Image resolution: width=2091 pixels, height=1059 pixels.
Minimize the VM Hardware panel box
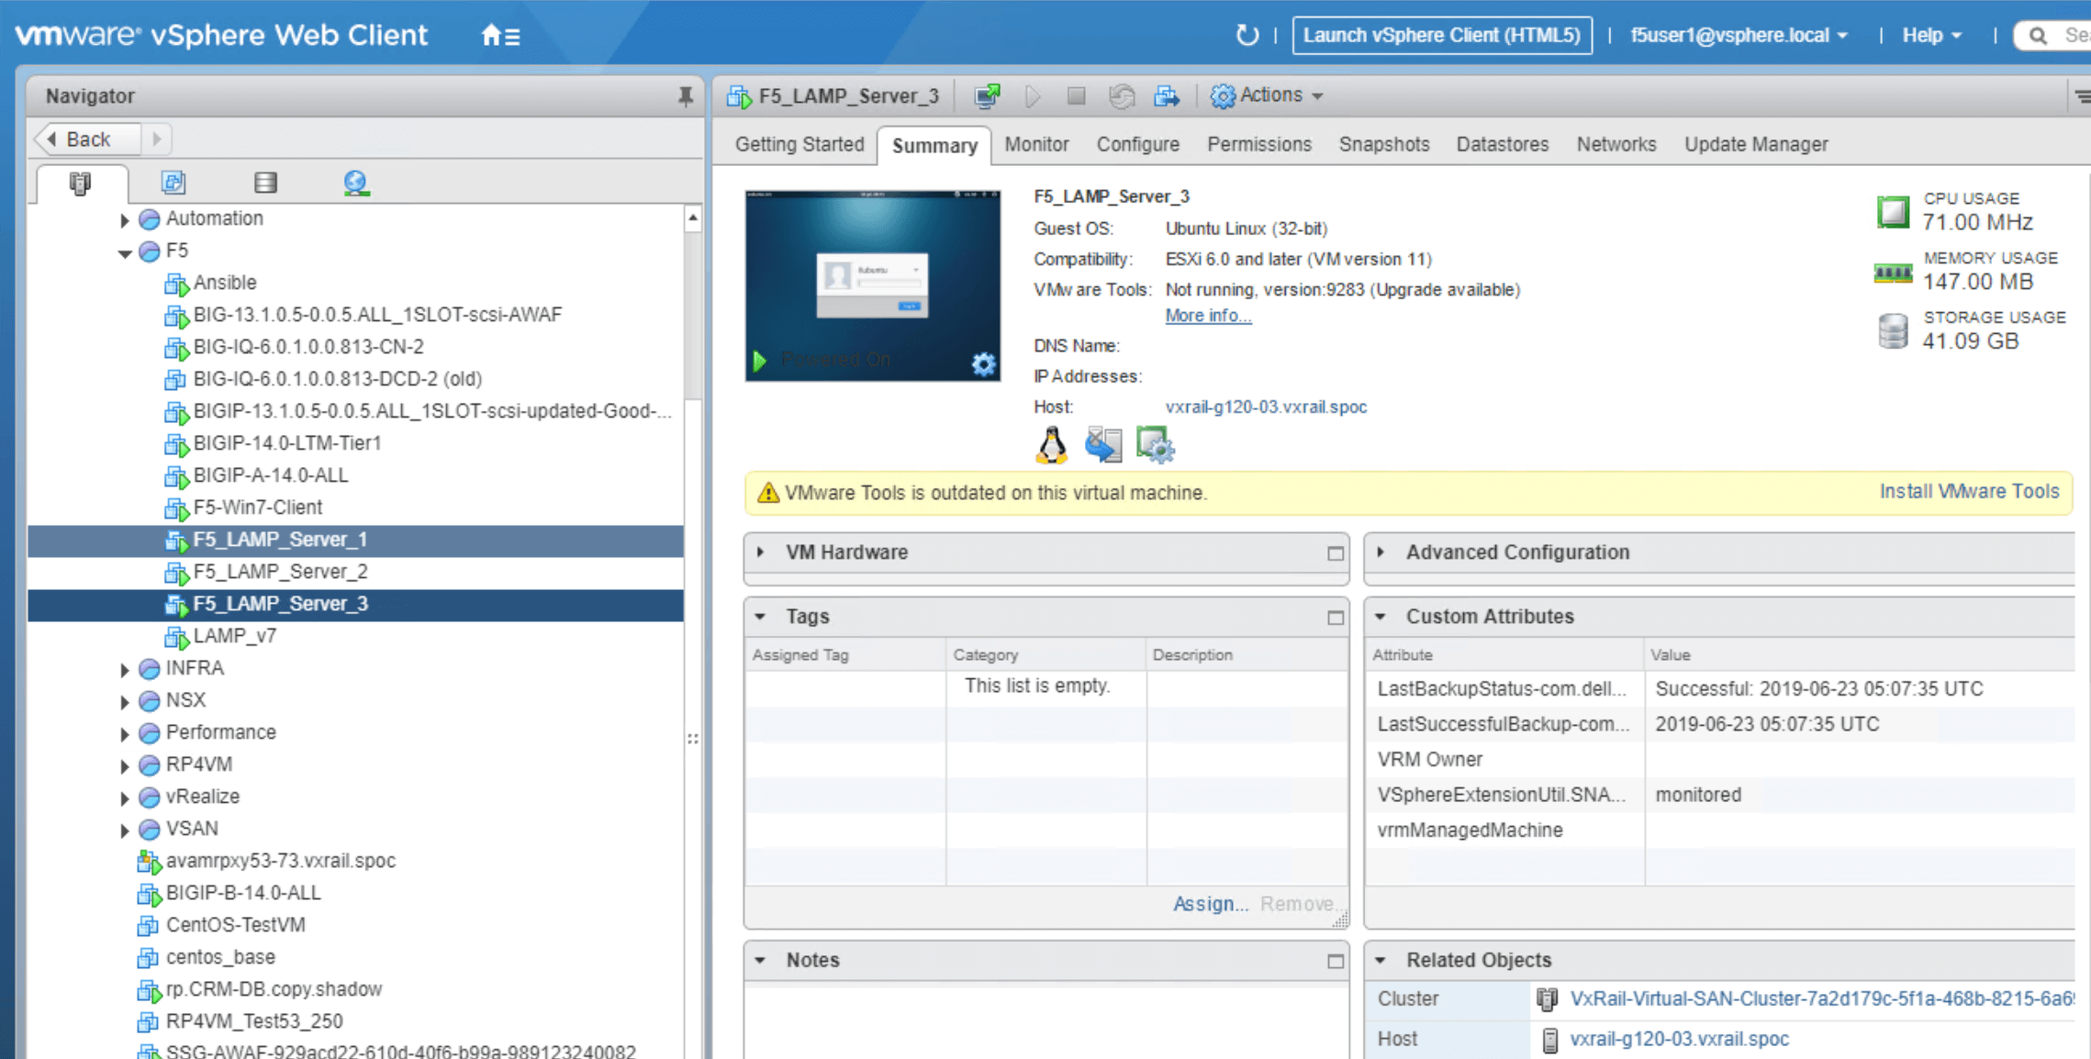click(1335, 553)
